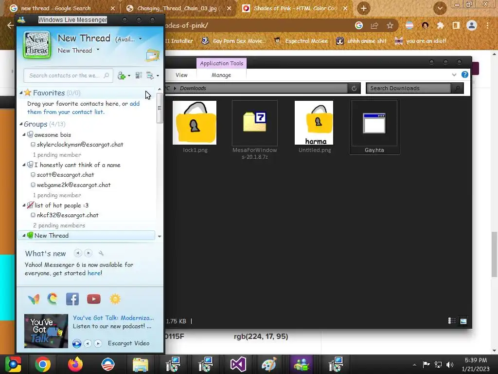Select skylerclockymsn@escargot.chat contact
Screen dimensions: 498x374
tap(80, 145)
